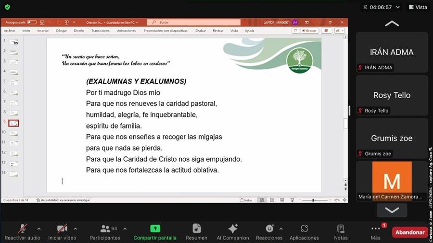Open the comments icon in PowerPoint ribbon

pos(295,30)
